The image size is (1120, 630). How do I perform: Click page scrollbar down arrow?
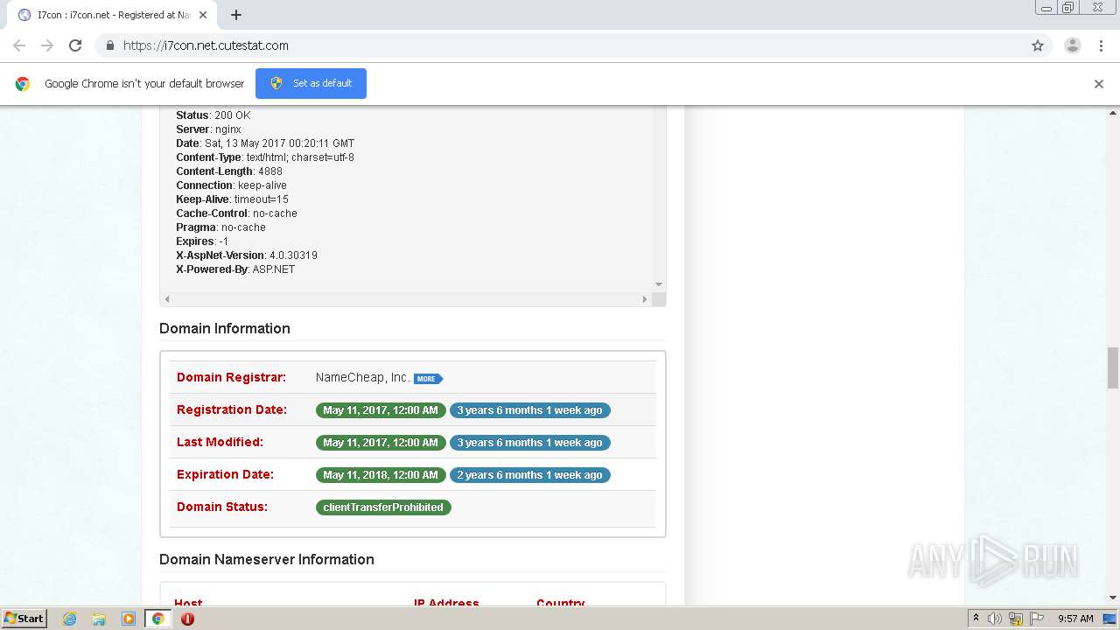click(x=1113, y=598)
